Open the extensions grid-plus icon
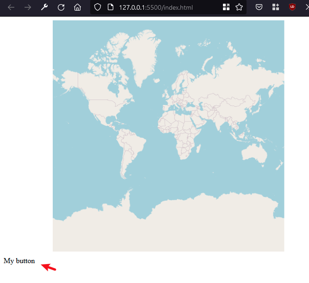The image size is (309, 283). [x=276, y=7]
